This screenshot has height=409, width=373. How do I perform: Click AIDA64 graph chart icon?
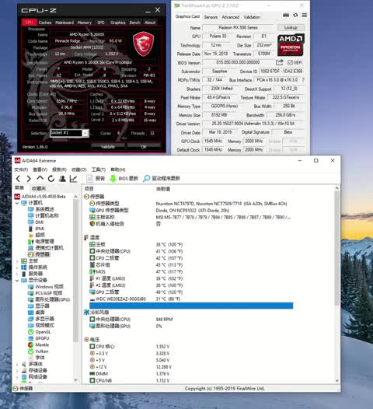74,179
